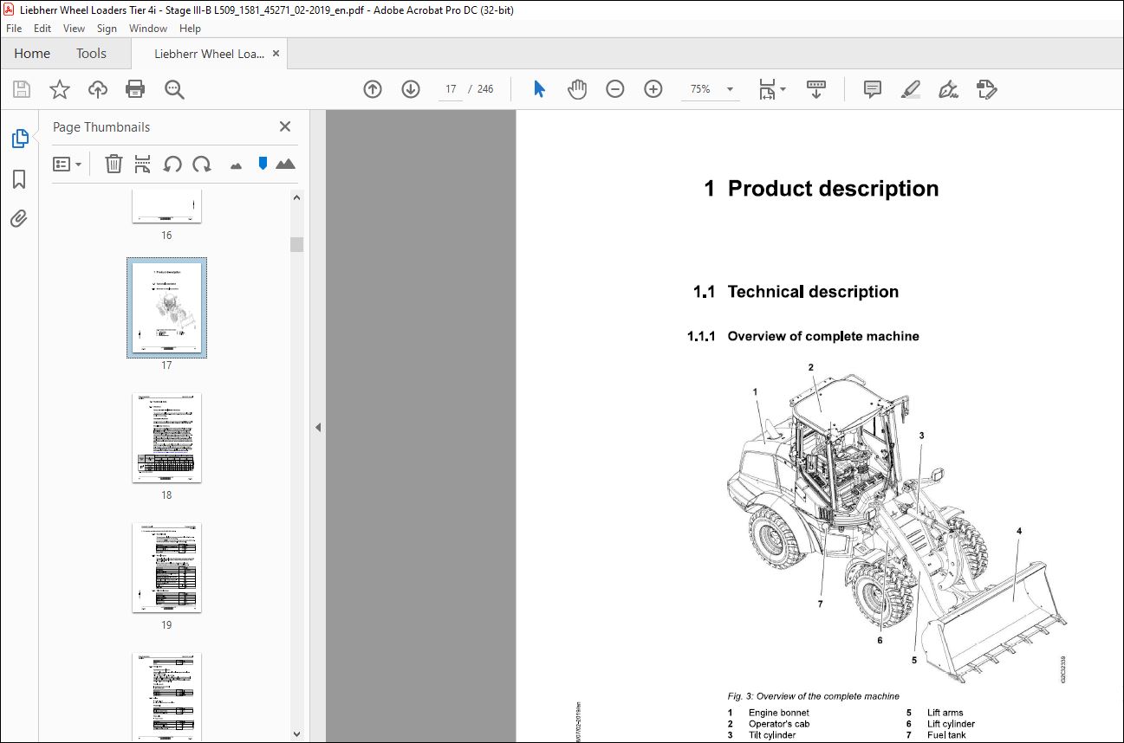The height and width of the screenshot is (743, 1124).
Task: Reduce thumbnail size small mountain icon
Action: pyautogui.click(x=236, y=165)
